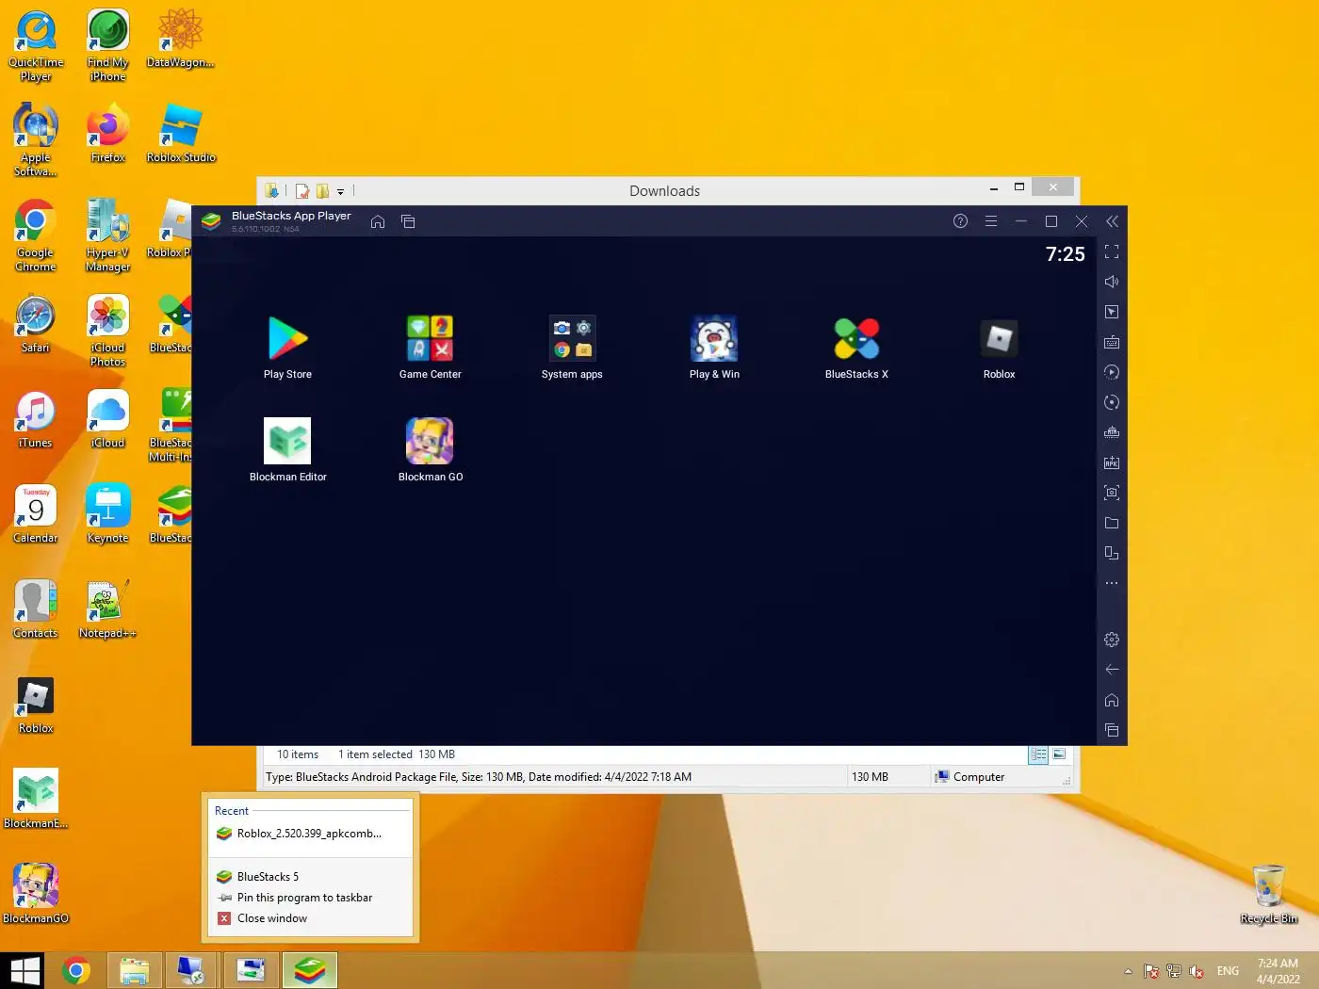Open game controls keyboard icon
The width and height of the screenshot is (1319, 989).
click(x=1112, y=342)
